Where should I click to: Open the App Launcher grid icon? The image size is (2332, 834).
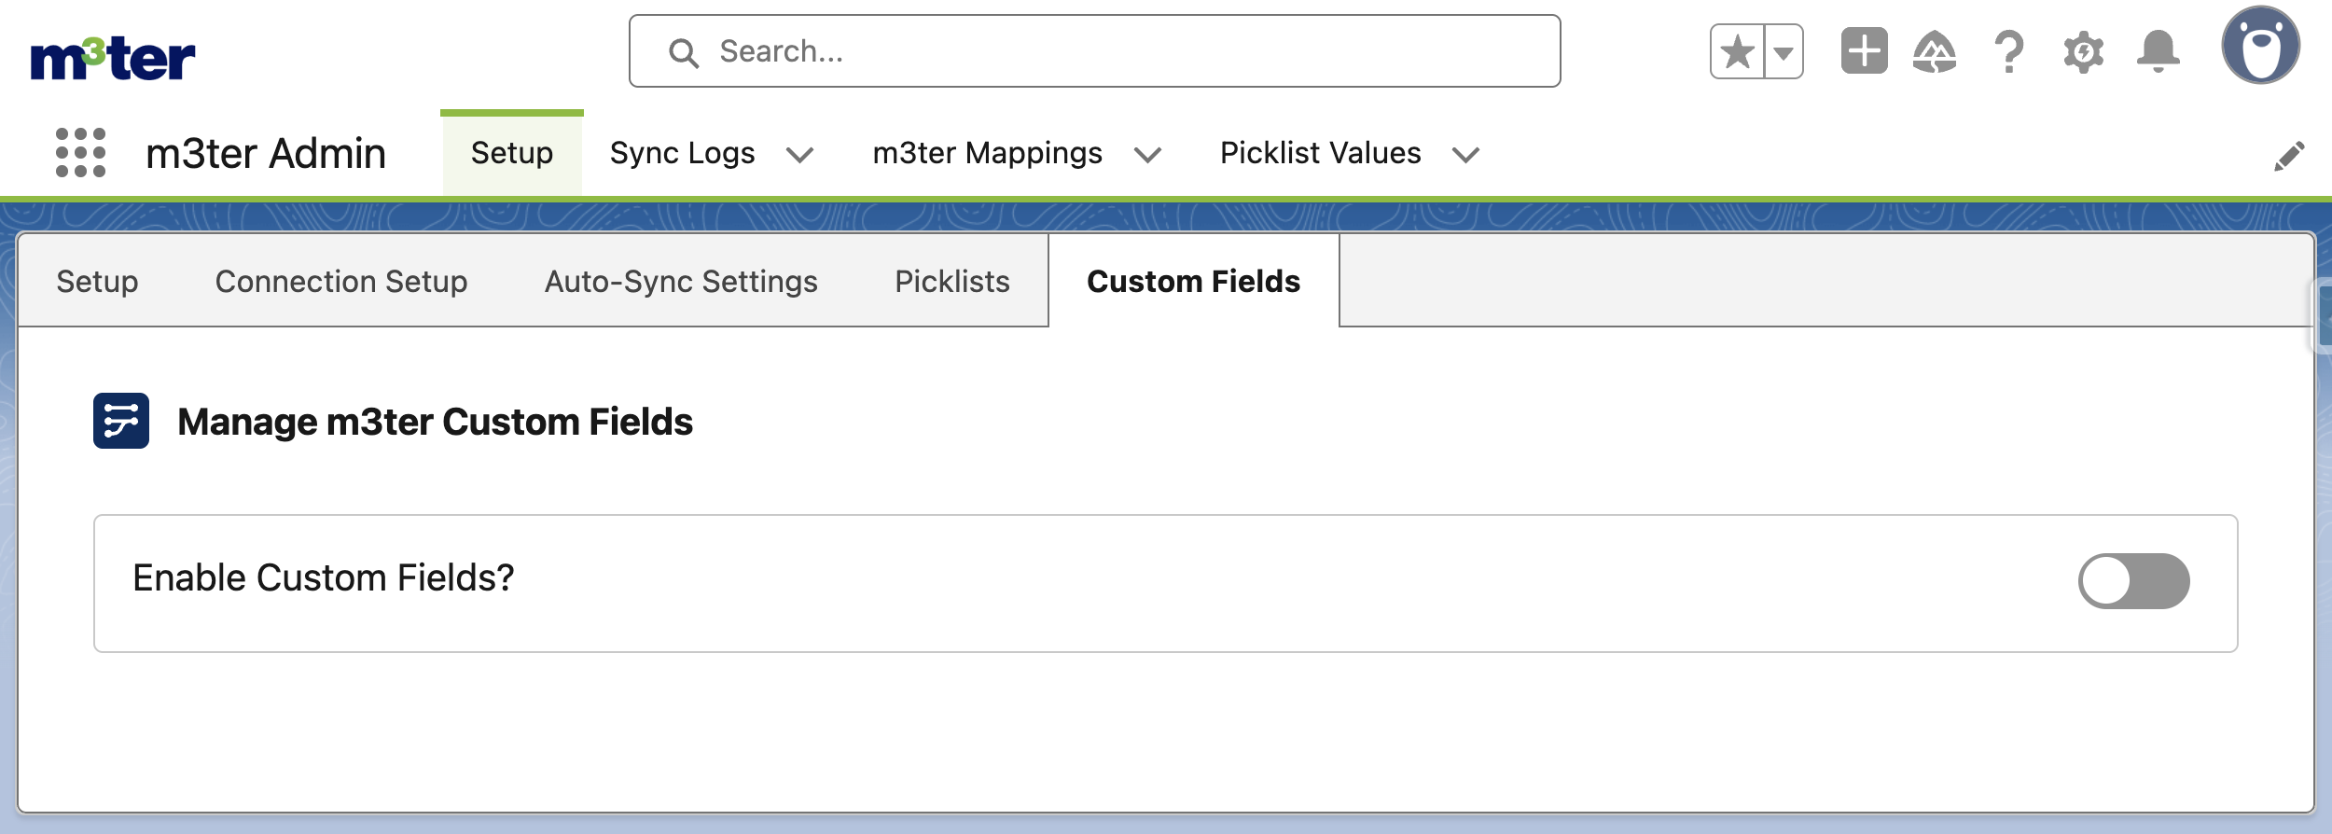coord(80,153)
